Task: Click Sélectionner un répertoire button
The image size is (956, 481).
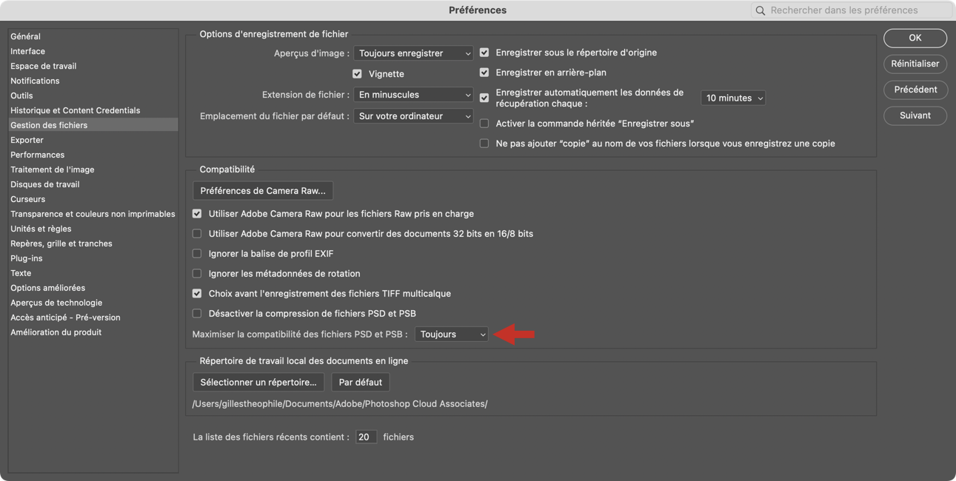Action: pyautogui.click(x=258, y=383)
